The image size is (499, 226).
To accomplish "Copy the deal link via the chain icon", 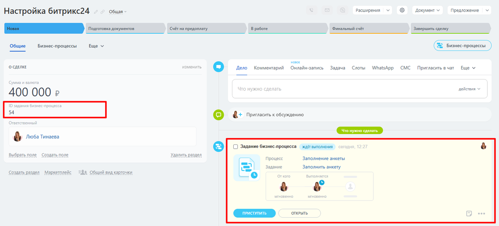I will point(103,12).
